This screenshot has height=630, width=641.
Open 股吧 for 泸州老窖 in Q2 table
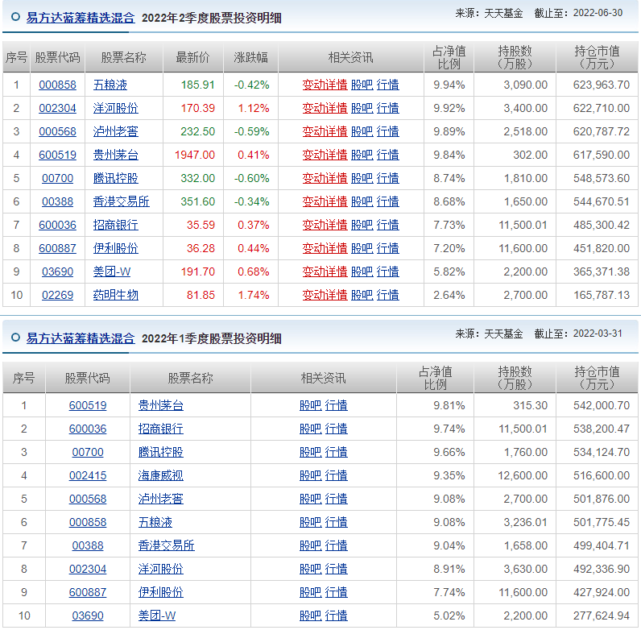pos(362,131)
